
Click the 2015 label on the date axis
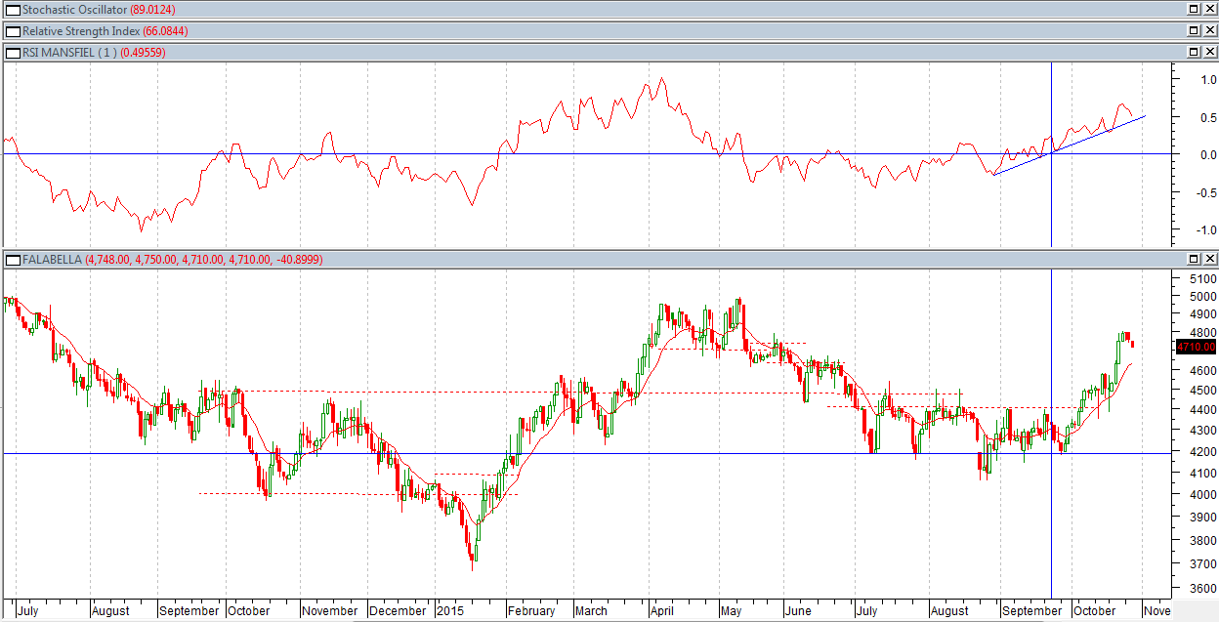coord(449,610)
